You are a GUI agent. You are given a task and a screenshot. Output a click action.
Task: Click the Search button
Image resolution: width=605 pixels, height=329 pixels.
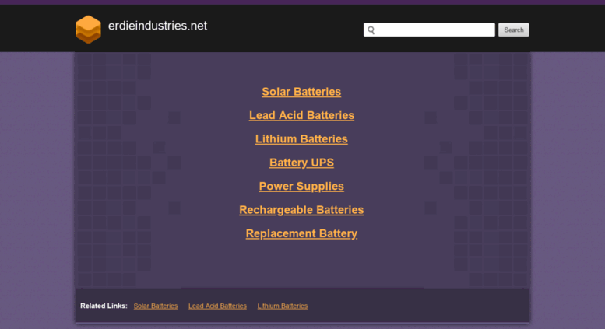[x=514, y=30]
